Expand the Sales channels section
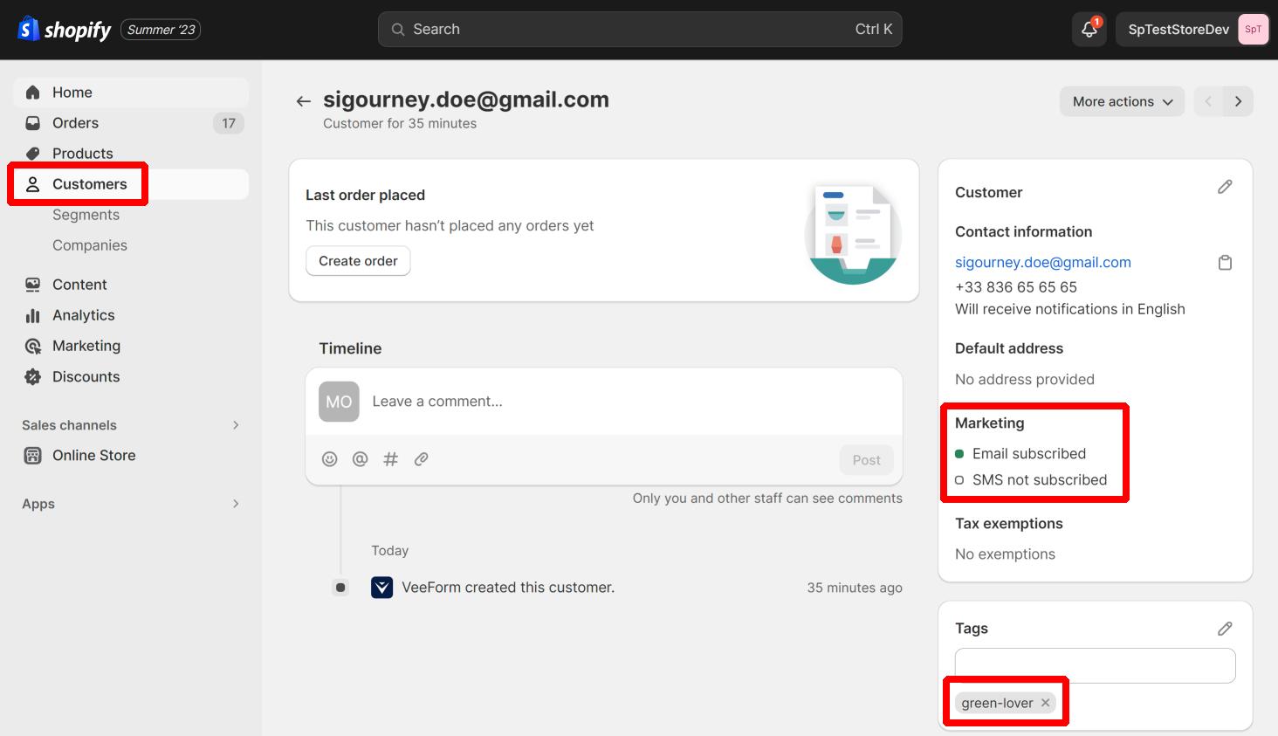 [236, 425]
